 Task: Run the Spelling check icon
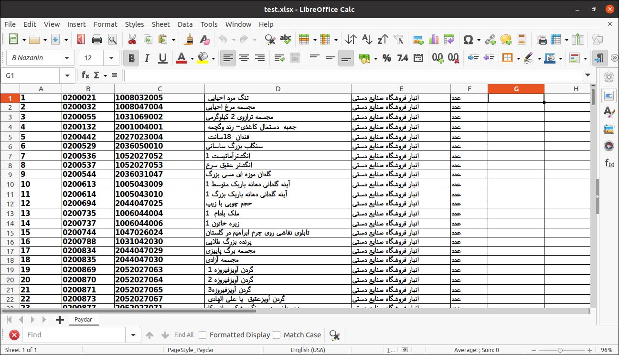click(x=286, y=40)
